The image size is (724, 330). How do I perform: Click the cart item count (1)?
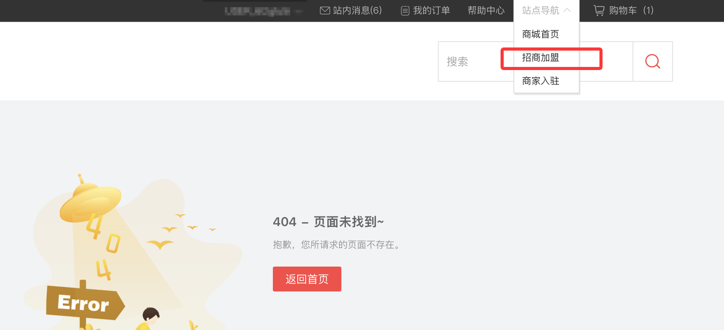(648, 11)
